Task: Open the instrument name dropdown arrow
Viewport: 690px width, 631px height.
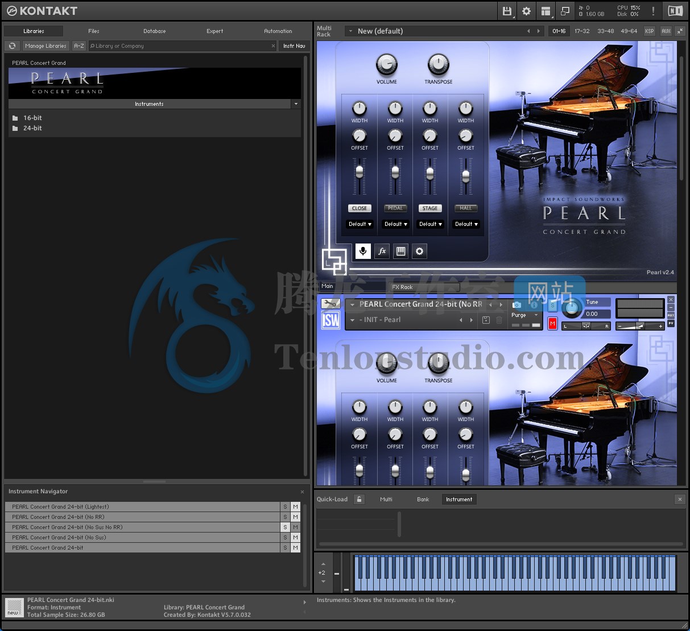Action: click(352, 304)
